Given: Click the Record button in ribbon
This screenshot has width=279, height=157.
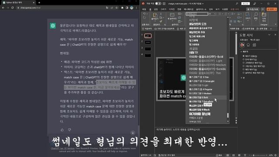Looking at the screenshot, I should pyautogui.click(x=253, y=9).
